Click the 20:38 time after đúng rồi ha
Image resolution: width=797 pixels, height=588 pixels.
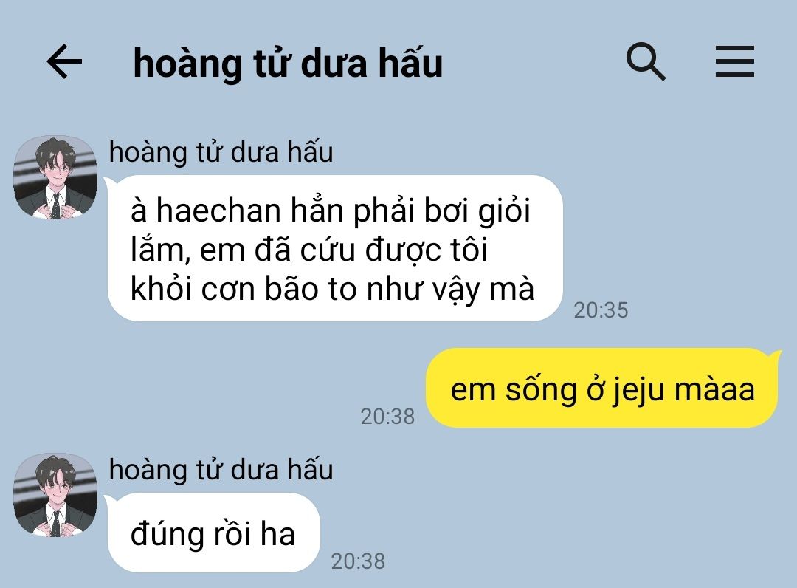coord(358,561)
